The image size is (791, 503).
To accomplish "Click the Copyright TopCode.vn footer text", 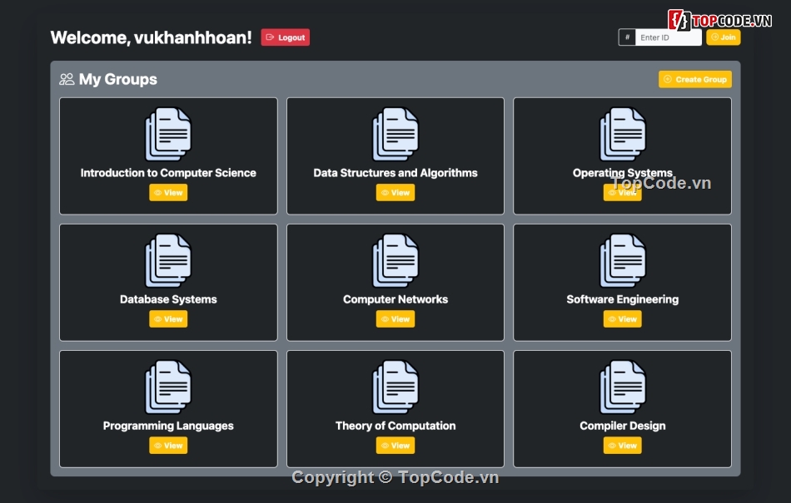I will coord(395,477).
